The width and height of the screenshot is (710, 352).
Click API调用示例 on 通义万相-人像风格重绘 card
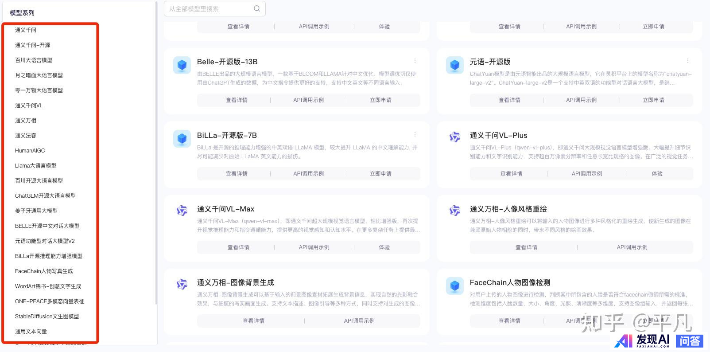click(632, 247)
